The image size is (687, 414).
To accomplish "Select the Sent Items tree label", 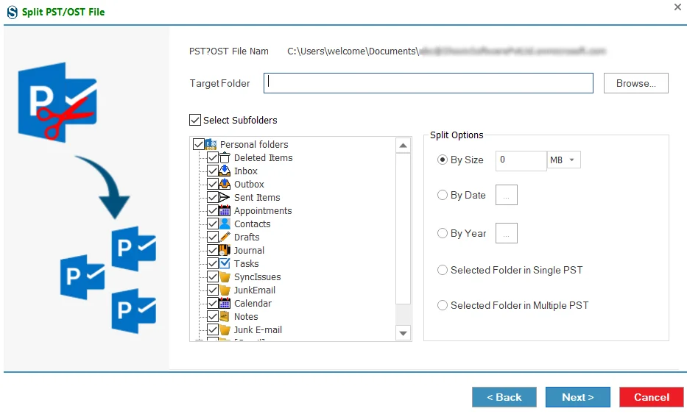I will coord(257,197).
